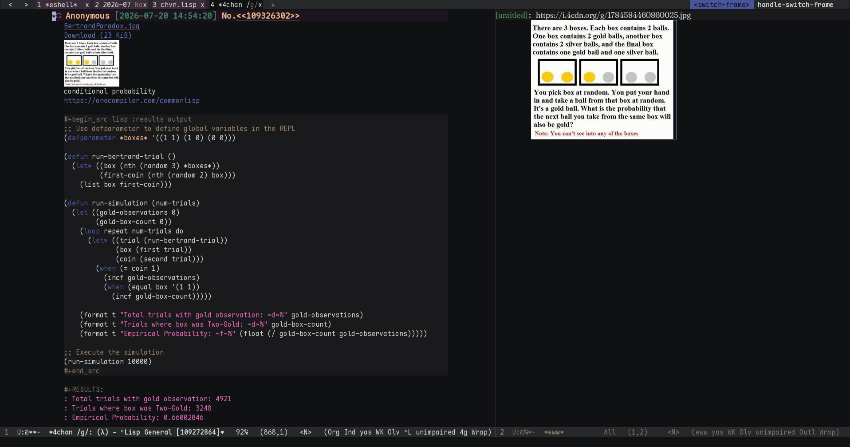Click the '(incf gold-observations)' line
Screen dimensions: 850x447
[x=152, y=278]
